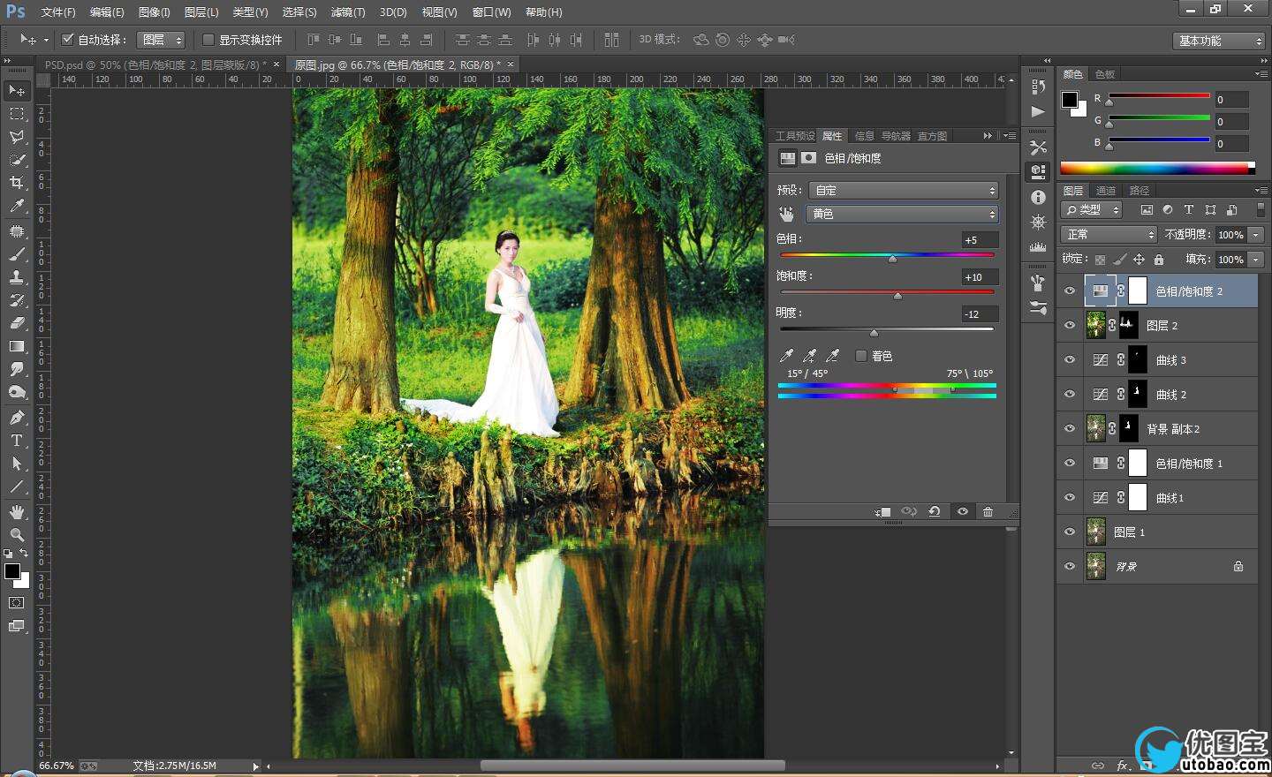Open the 预设 preset dropdown

click(x=904, y=190)
